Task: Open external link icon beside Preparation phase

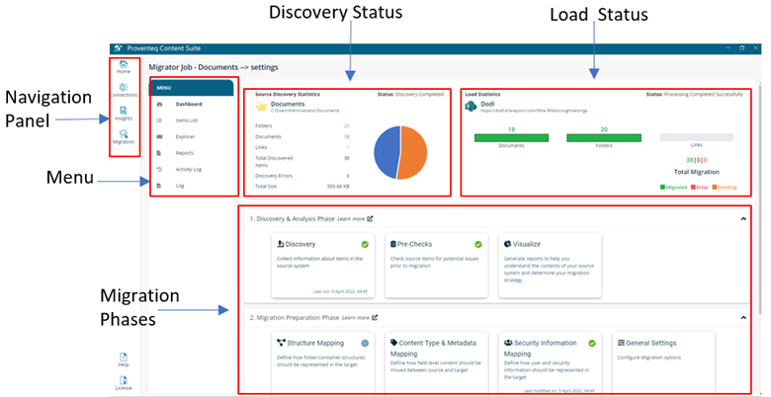Action: (375, 317)
